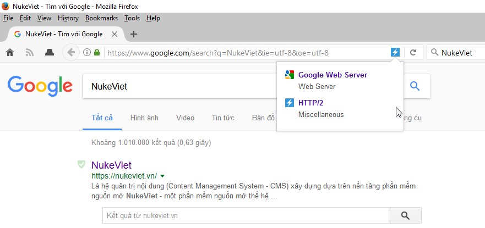Open the Tools menu
This screenshot has width=485, height=228.
tap(132, 18)
